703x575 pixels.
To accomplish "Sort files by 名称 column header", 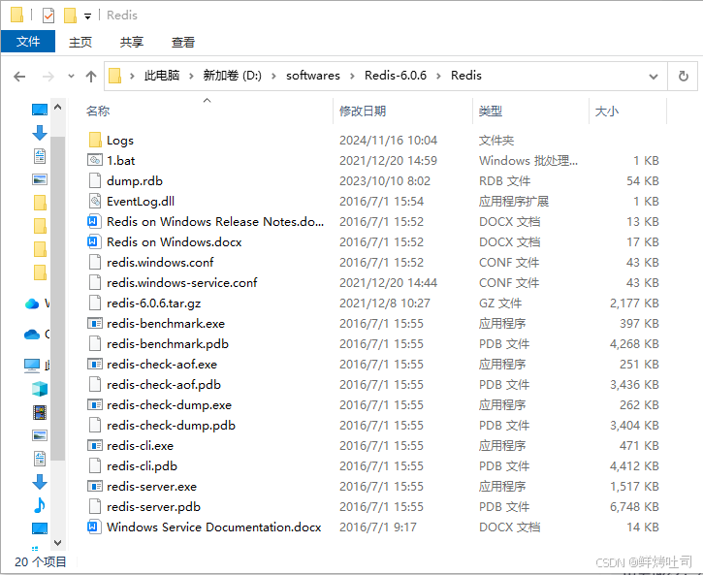I will 98,112.
